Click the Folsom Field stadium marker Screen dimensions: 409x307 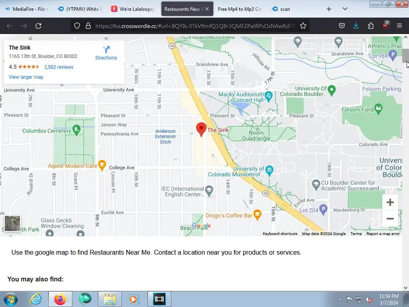tap(379, 109)
